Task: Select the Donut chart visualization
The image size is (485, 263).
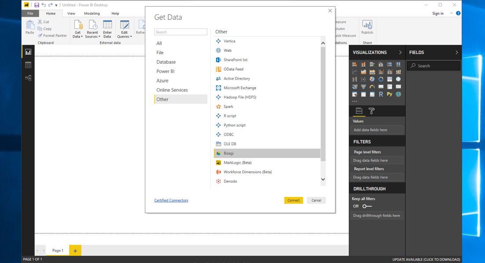Action: (x=381, y=79)
